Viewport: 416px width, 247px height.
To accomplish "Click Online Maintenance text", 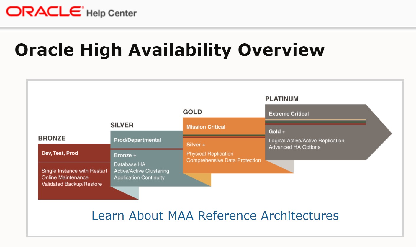I will click(x=65, y=177).
